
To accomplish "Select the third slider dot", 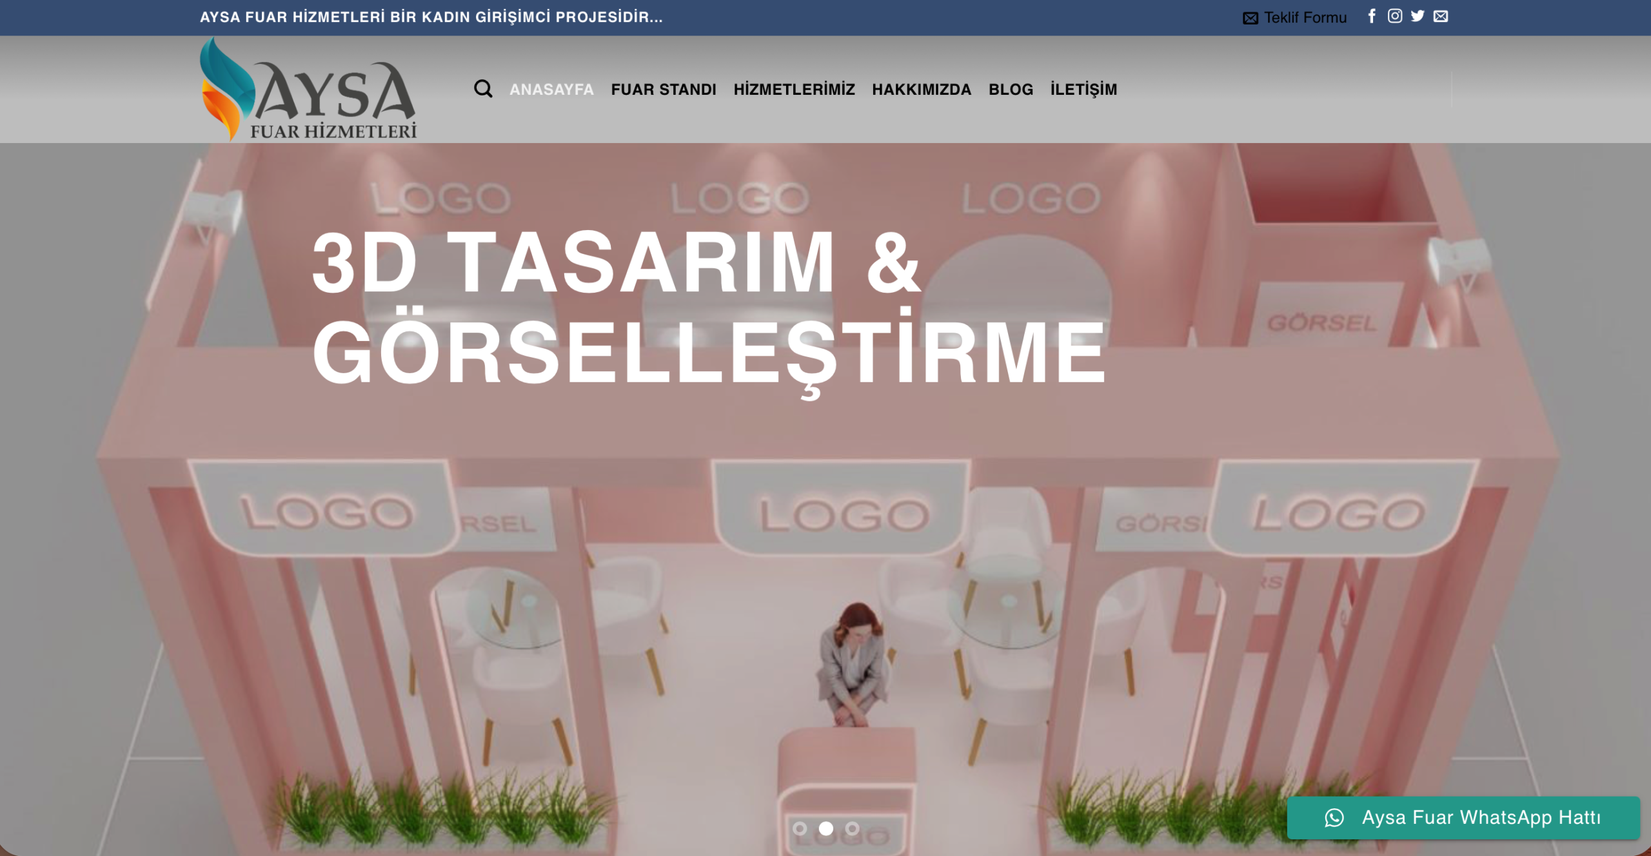I will [852, 828].
